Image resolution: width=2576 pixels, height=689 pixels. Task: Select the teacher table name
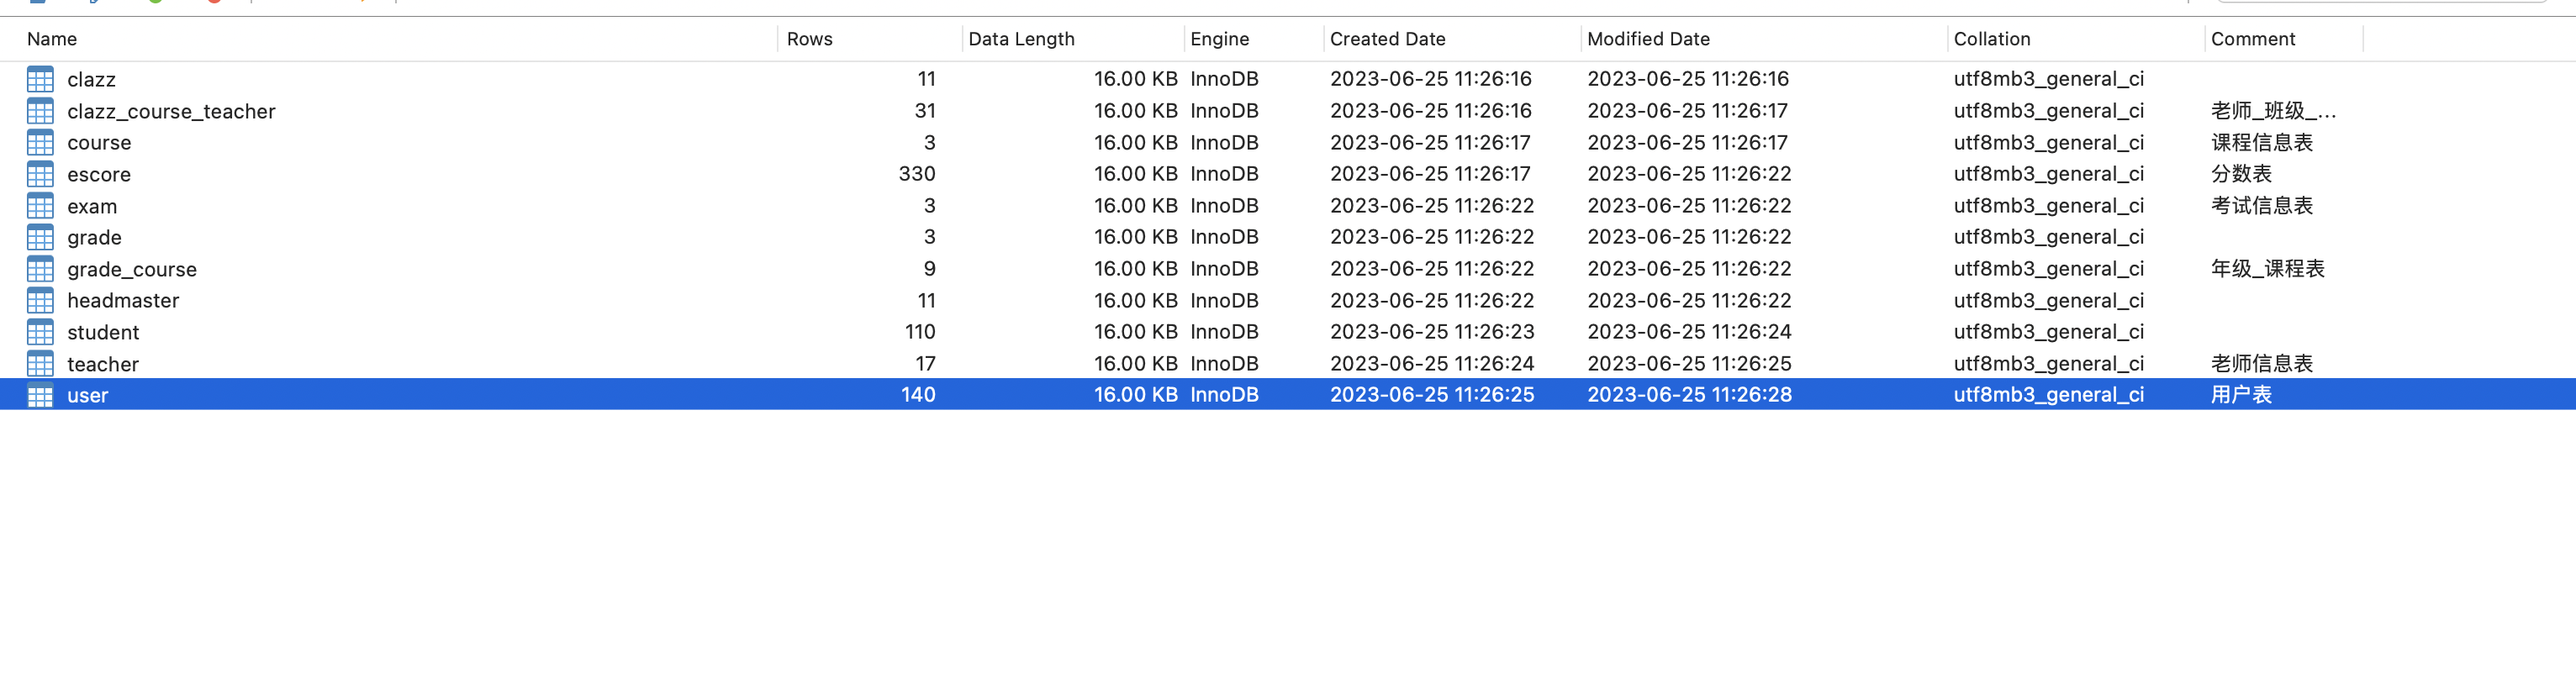103,365
